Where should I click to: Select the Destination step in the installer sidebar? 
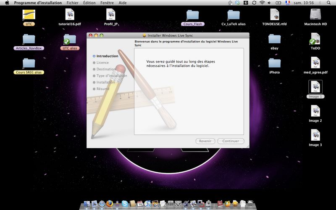pyautogui.click(x=104, y=69)
